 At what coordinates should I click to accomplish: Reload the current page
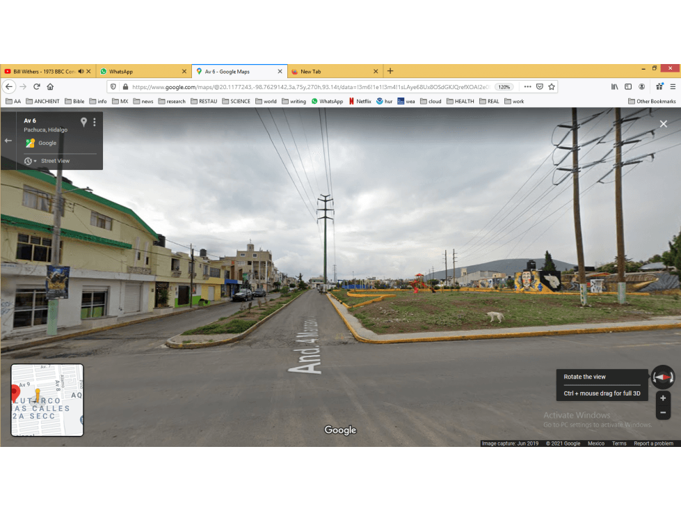click(37, 87)
